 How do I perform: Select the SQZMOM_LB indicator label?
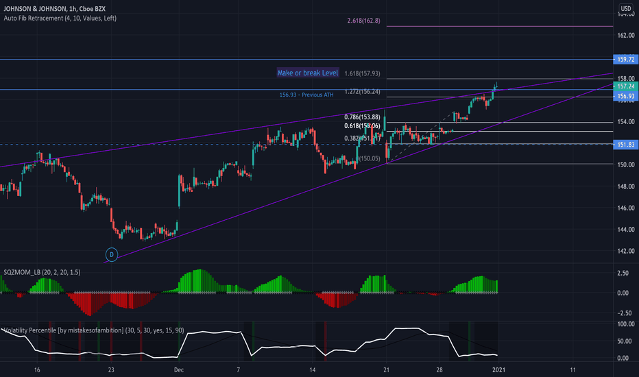click(42, 272)
